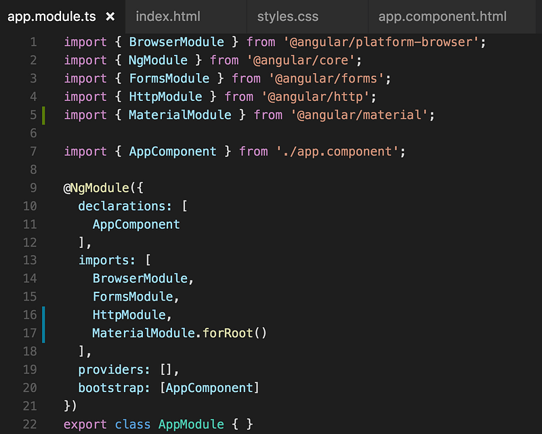
Task: Click the '@angular/material' string
Action: click(x=360, y=114)
